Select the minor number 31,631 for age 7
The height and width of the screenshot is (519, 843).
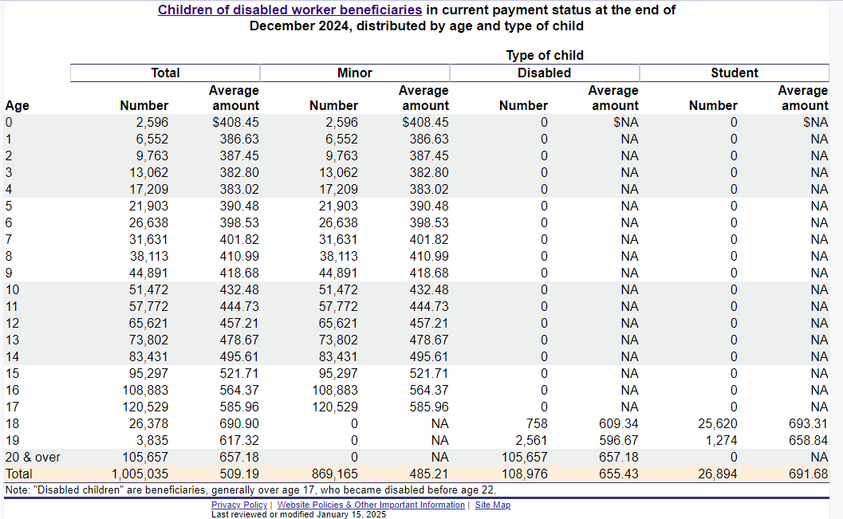338,240
